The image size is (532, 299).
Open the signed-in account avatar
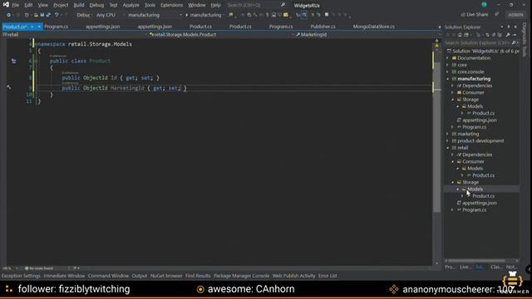[484, 5]
